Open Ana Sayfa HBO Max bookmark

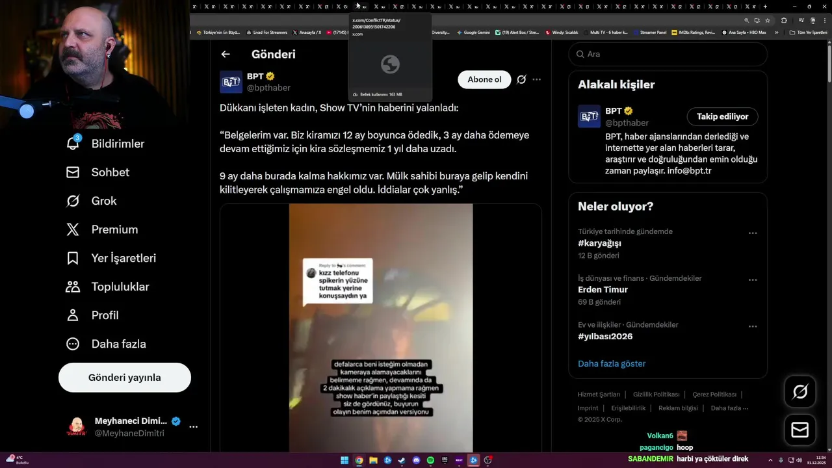pos(744,32)
